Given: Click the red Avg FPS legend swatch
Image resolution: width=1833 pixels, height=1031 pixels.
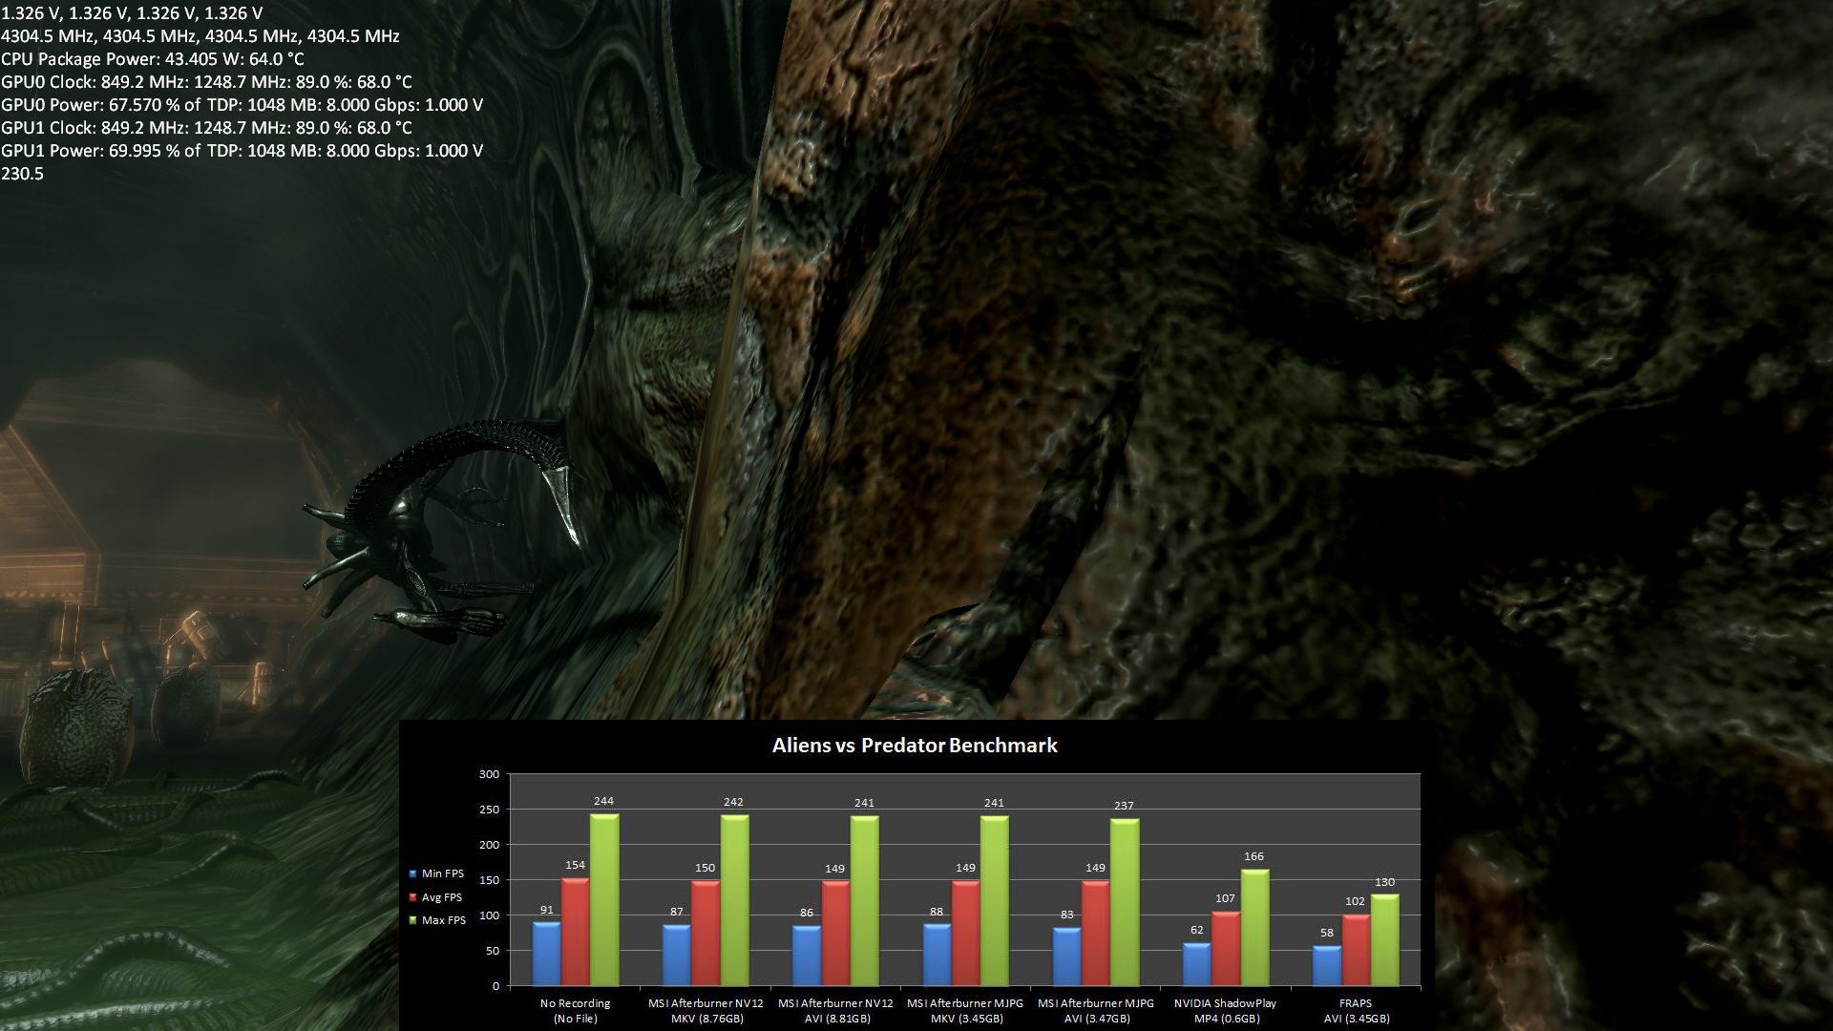Looking at the screenshot, I should [413, 897].
